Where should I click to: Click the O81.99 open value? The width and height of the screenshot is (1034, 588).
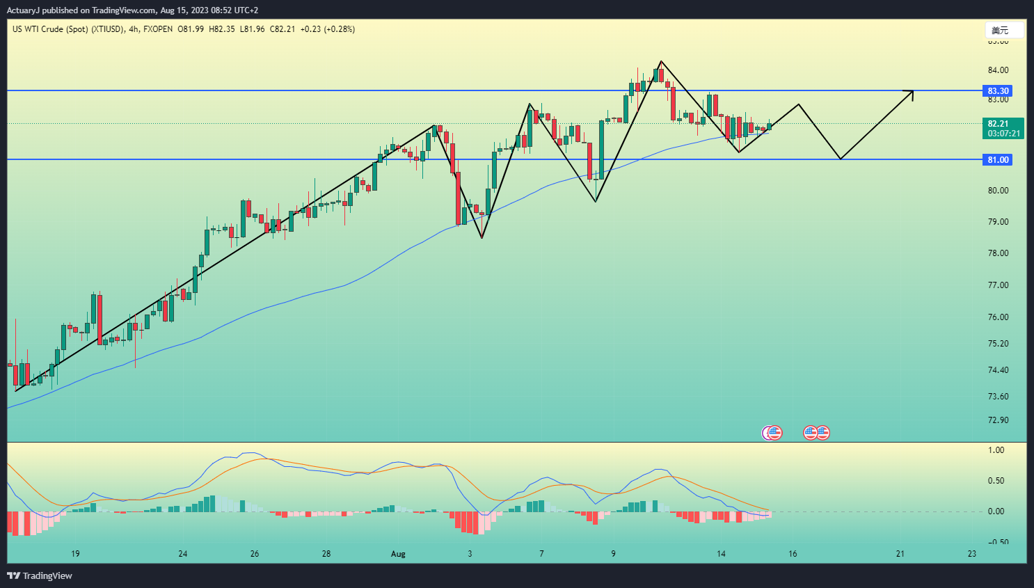click(191, 29)
